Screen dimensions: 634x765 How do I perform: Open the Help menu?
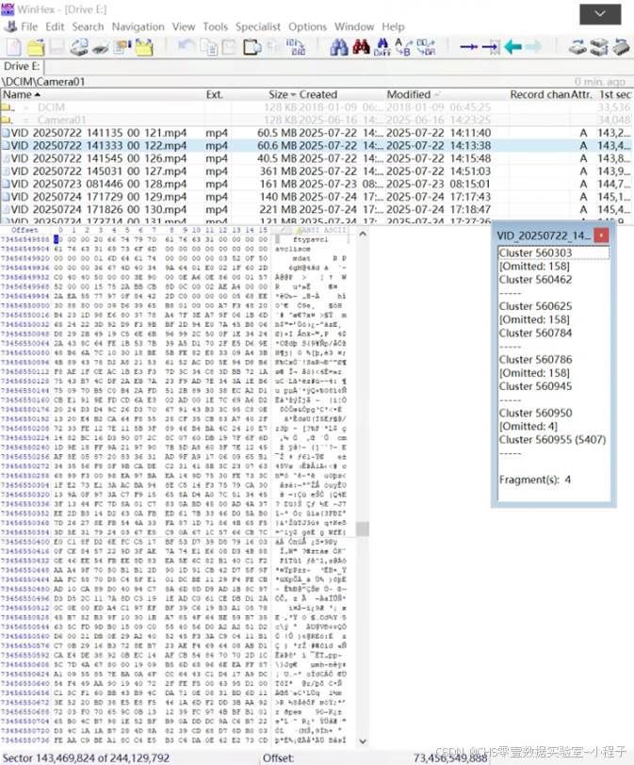click(393, 26)
